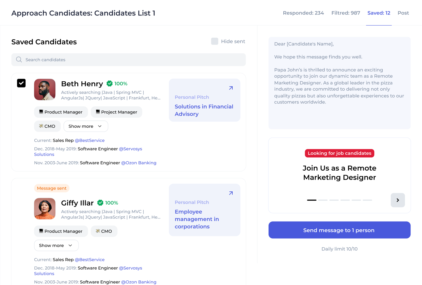Open the @BestService company link
Screen dimensions: 422x285
[90, 140]
